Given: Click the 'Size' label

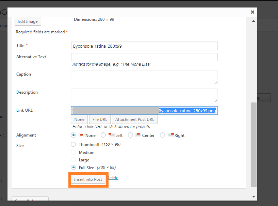Looking at the screenshot, I should tap(20, 146).
